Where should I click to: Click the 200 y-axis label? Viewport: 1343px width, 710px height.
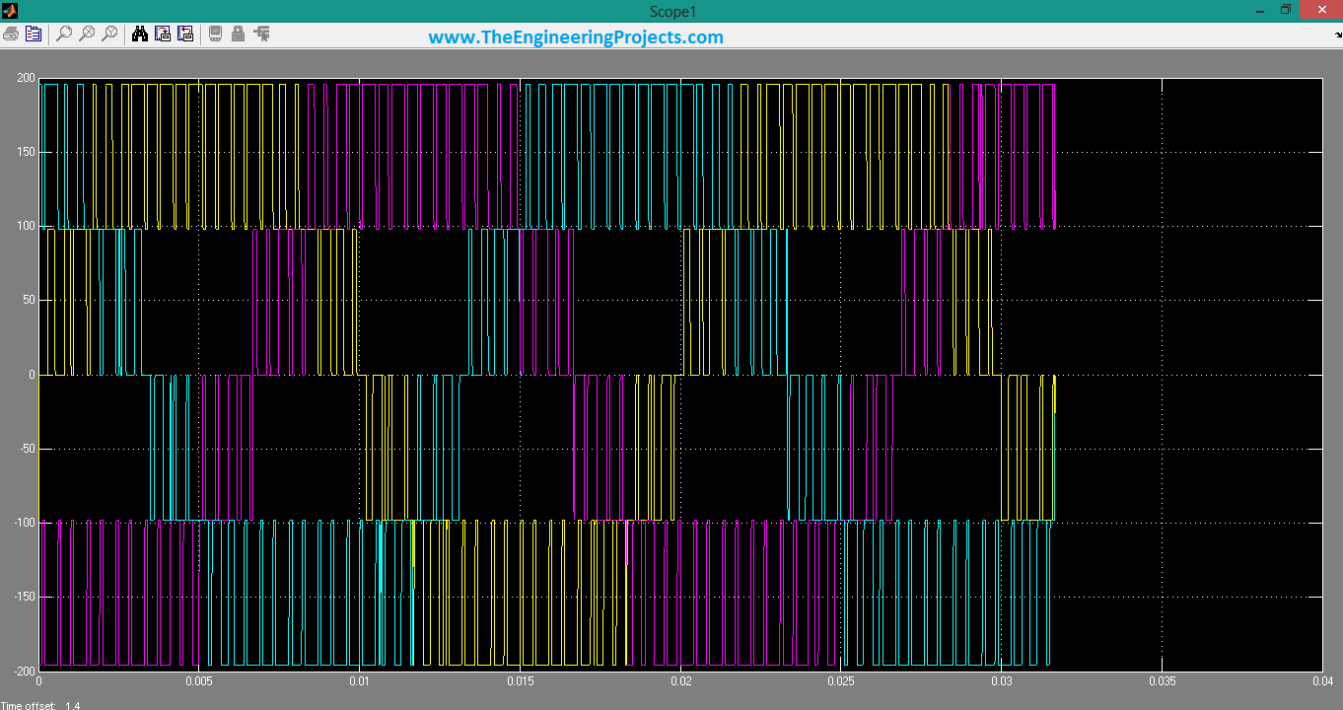pyautogui.click(x=24, y=78)
